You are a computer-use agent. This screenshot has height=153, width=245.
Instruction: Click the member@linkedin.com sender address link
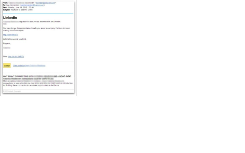[45, 3]
